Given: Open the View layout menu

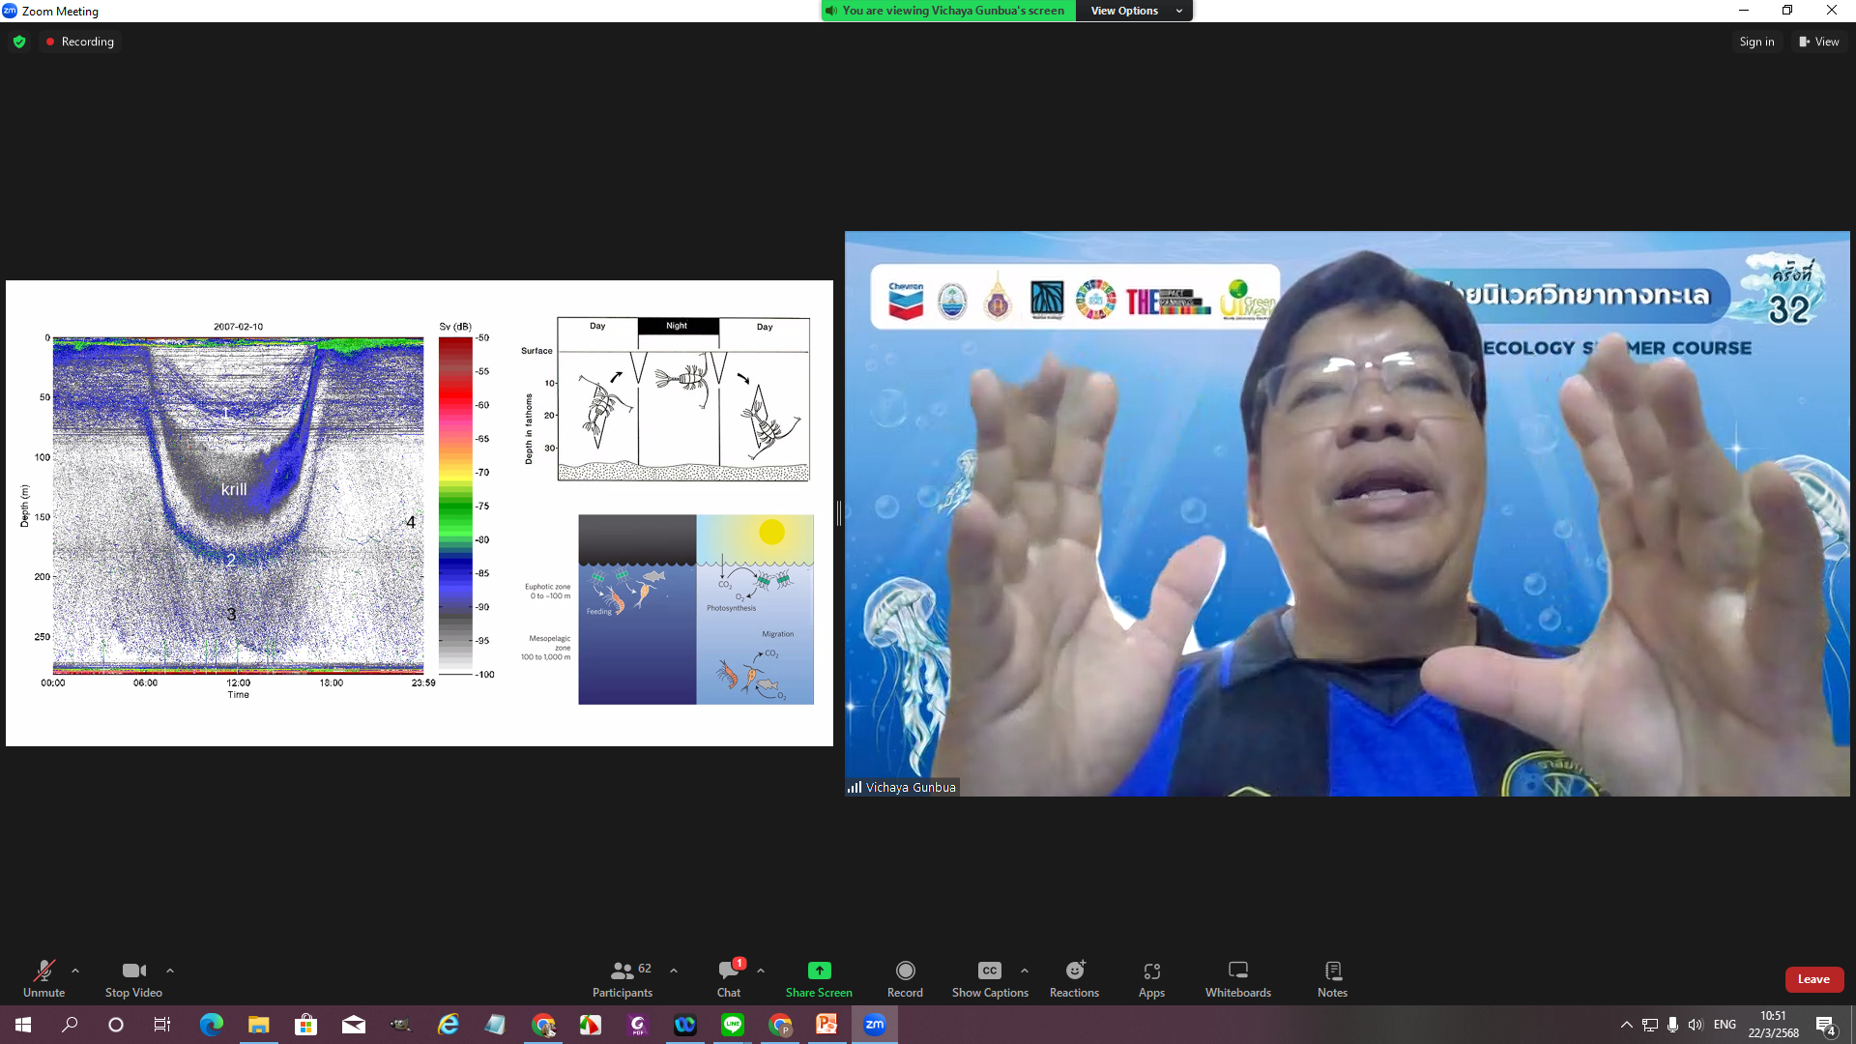Looking at the screenshot, I should coord(1819,42).
